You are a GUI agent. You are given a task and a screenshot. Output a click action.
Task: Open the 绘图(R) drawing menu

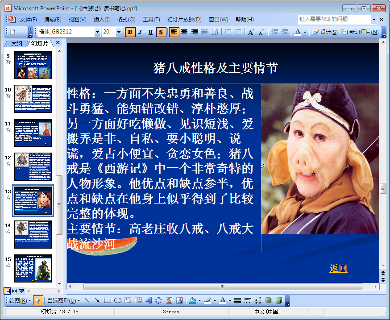[20, 300]
